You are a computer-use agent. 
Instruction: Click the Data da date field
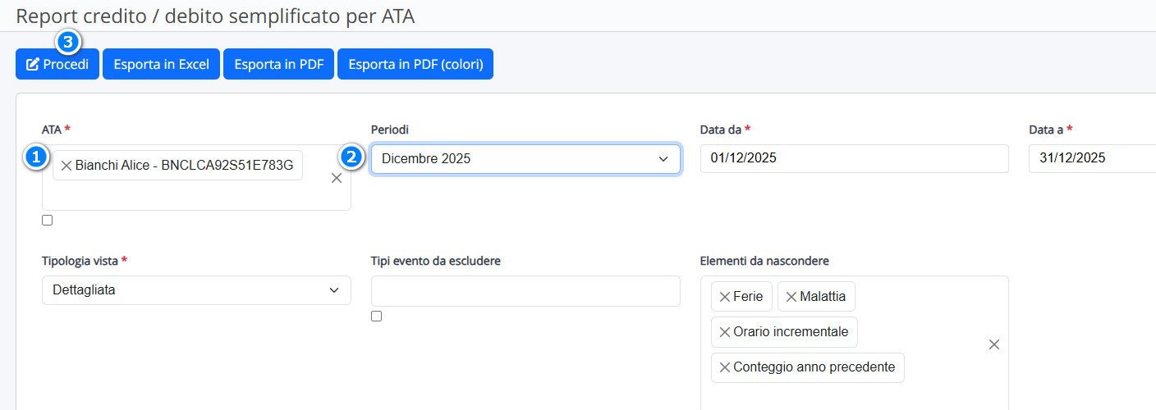pyautogui.click(x=854, y=159)
